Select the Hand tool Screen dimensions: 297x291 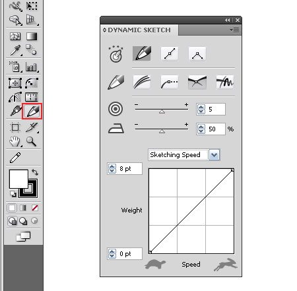[x=15, y=141]
